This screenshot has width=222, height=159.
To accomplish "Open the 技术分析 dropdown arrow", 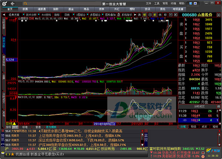I will pyautogui.click(x=38, y=15).
